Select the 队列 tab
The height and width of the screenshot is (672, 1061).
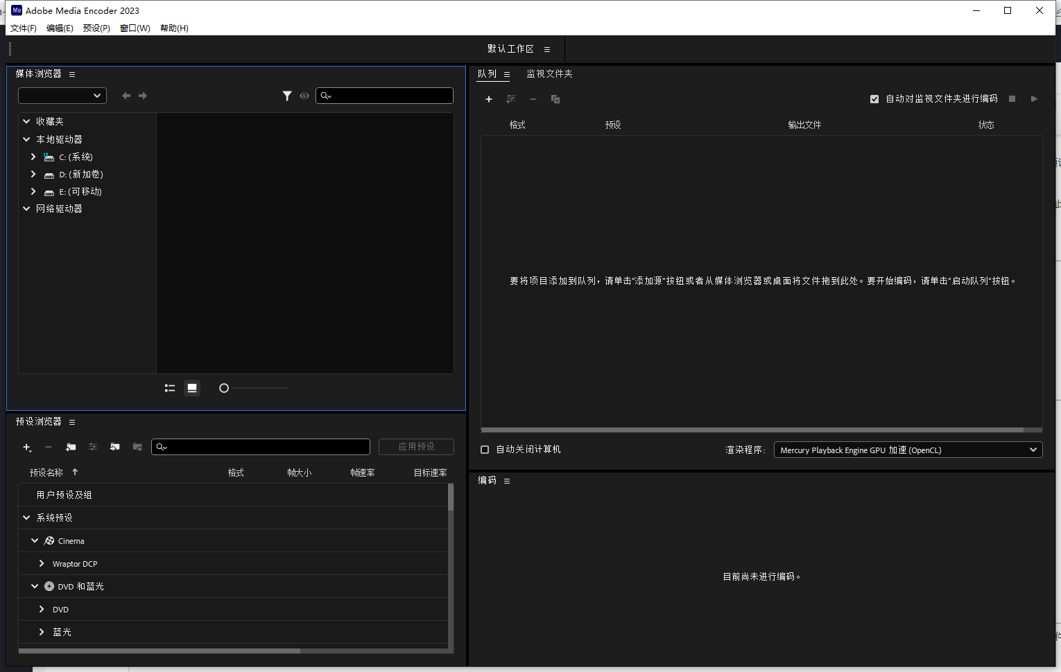point(487,74)
